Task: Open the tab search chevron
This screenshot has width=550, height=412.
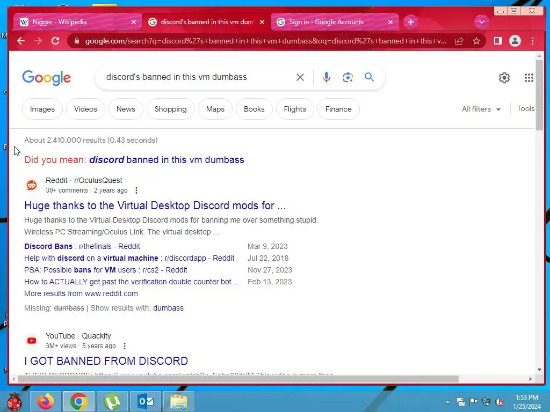Action: [482, 22]
